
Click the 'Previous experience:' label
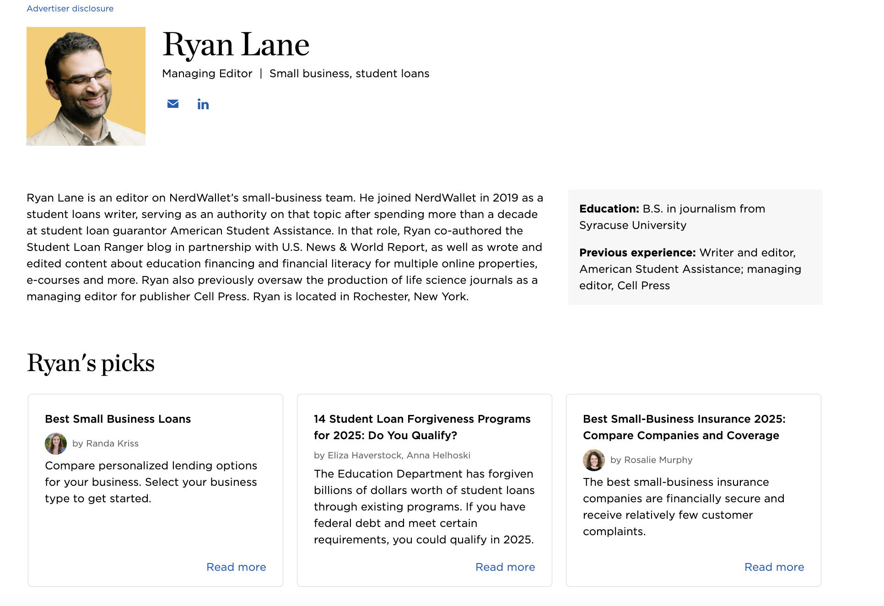point(637,253)
